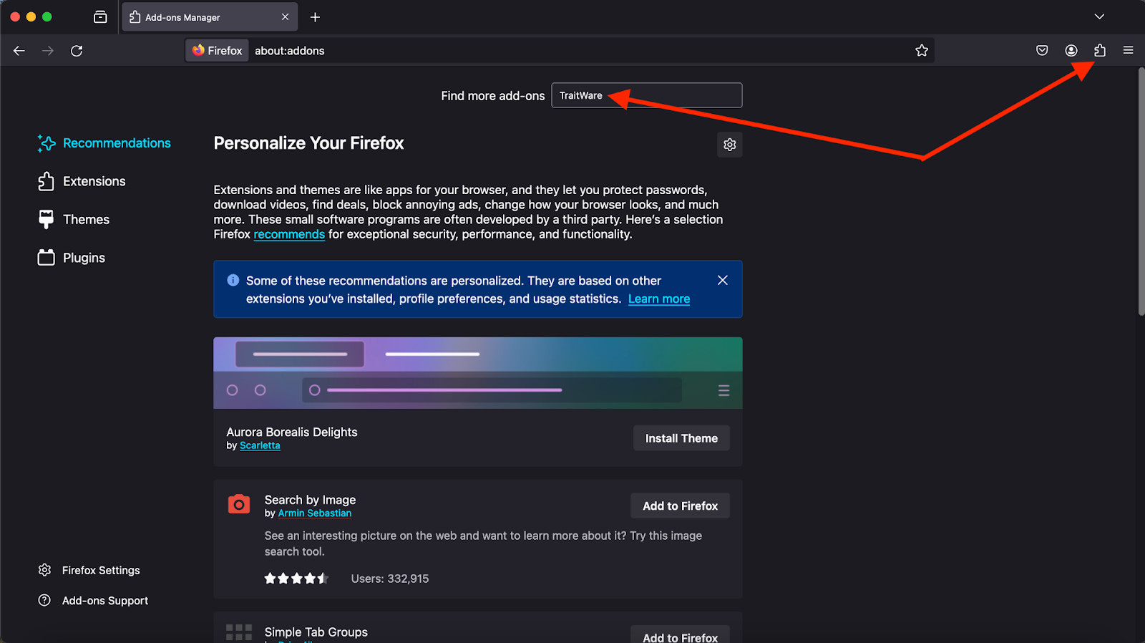
Task: Open Scarletta author link
Action: 260,445
